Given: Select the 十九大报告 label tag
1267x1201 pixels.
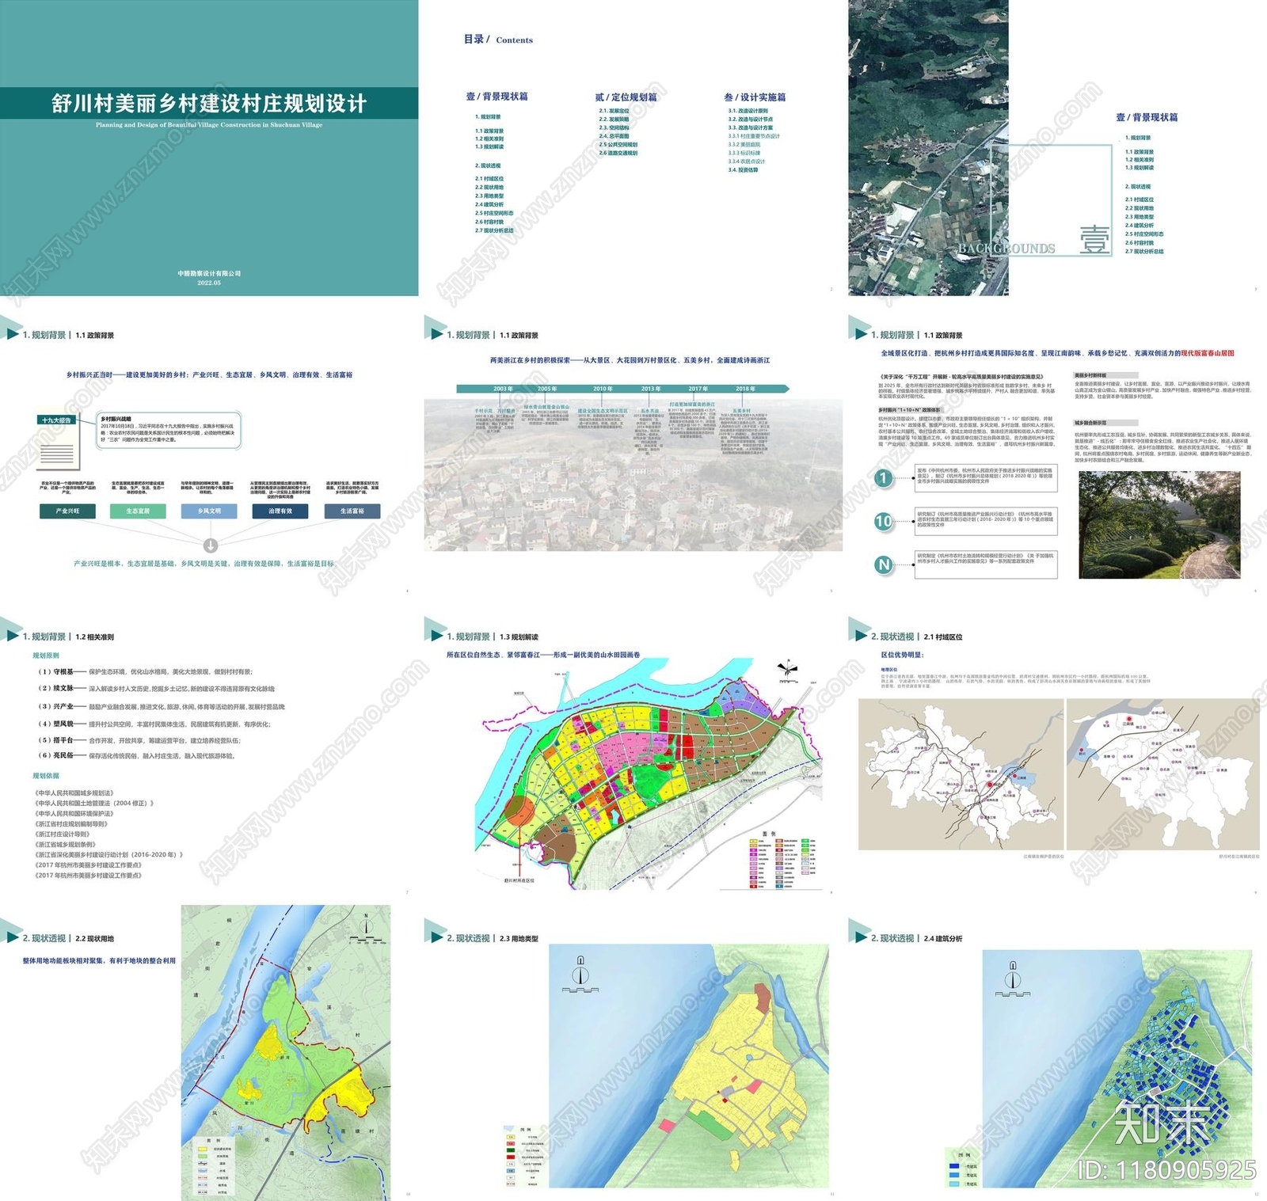Looking at the screenshot, I should (57, 420).
